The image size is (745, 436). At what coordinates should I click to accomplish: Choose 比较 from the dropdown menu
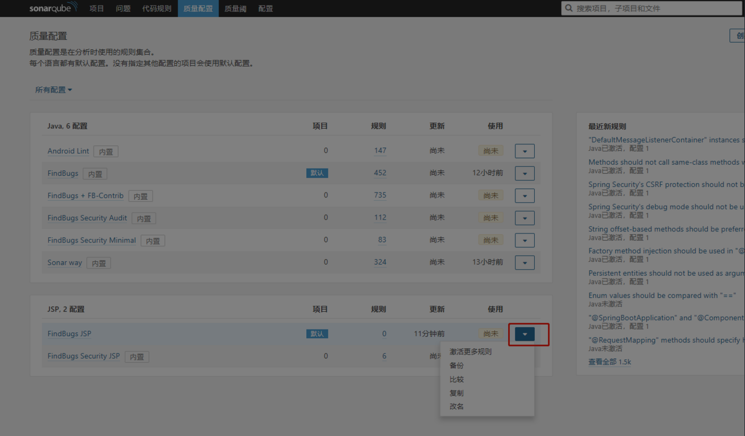(x=457, y=379)
